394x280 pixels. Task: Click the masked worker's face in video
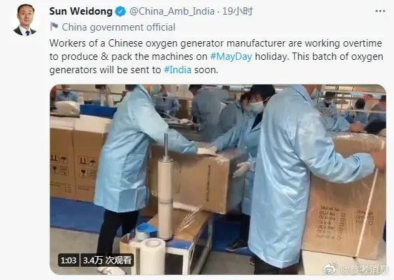click(x=257, y=104)
